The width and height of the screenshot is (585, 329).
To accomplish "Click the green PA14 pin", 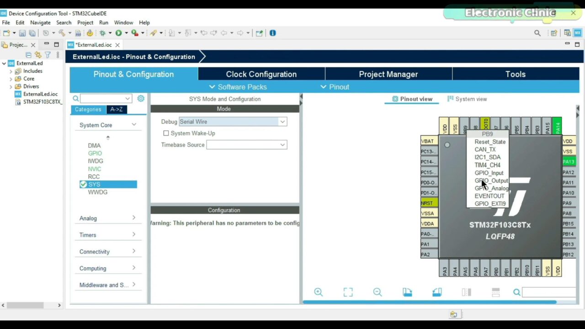I will pyautogui.click(x=557, y=126).
